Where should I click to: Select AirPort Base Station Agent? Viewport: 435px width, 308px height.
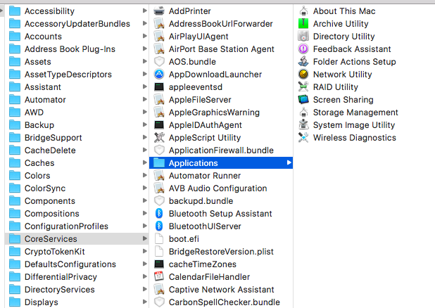point(221,49)
